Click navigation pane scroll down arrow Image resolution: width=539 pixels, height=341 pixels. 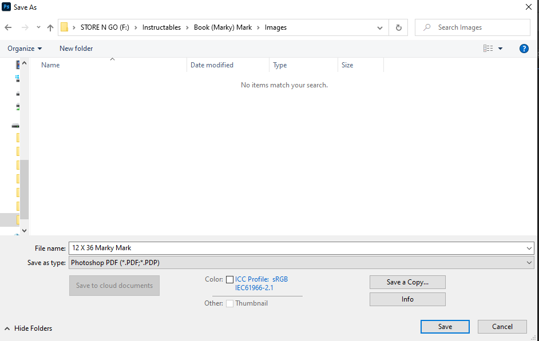pyautogui.click(x=24, y=231)
